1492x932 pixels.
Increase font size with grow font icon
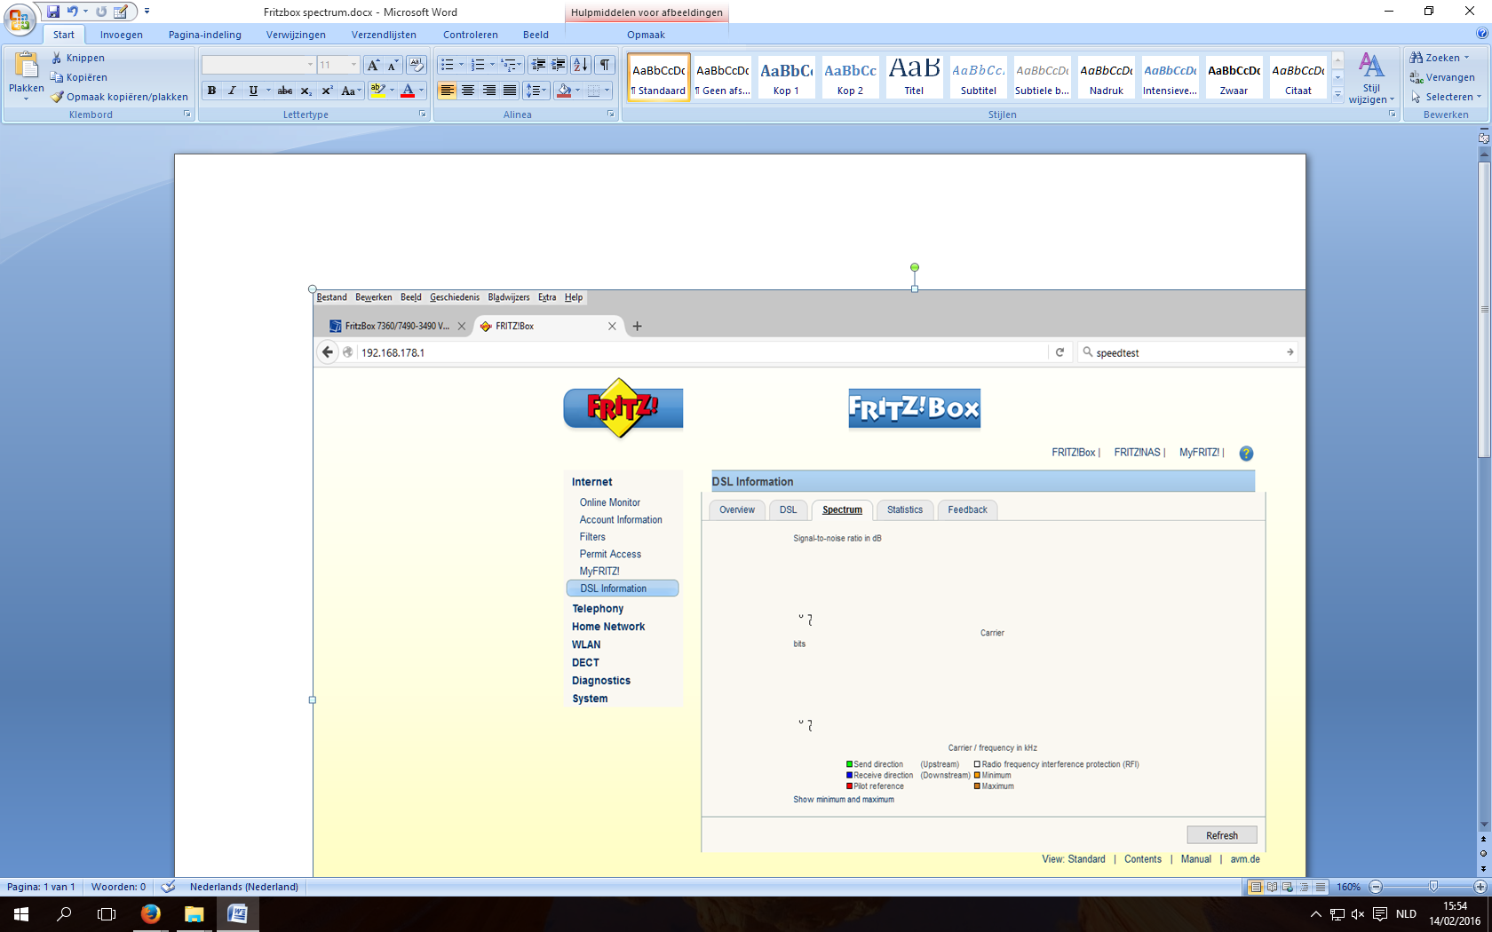point(373,65)
